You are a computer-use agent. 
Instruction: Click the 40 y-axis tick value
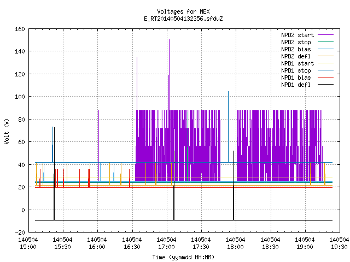tap(21, 165)
